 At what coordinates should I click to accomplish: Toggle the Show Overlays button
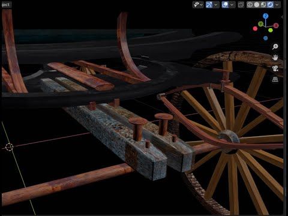(225, 5)
